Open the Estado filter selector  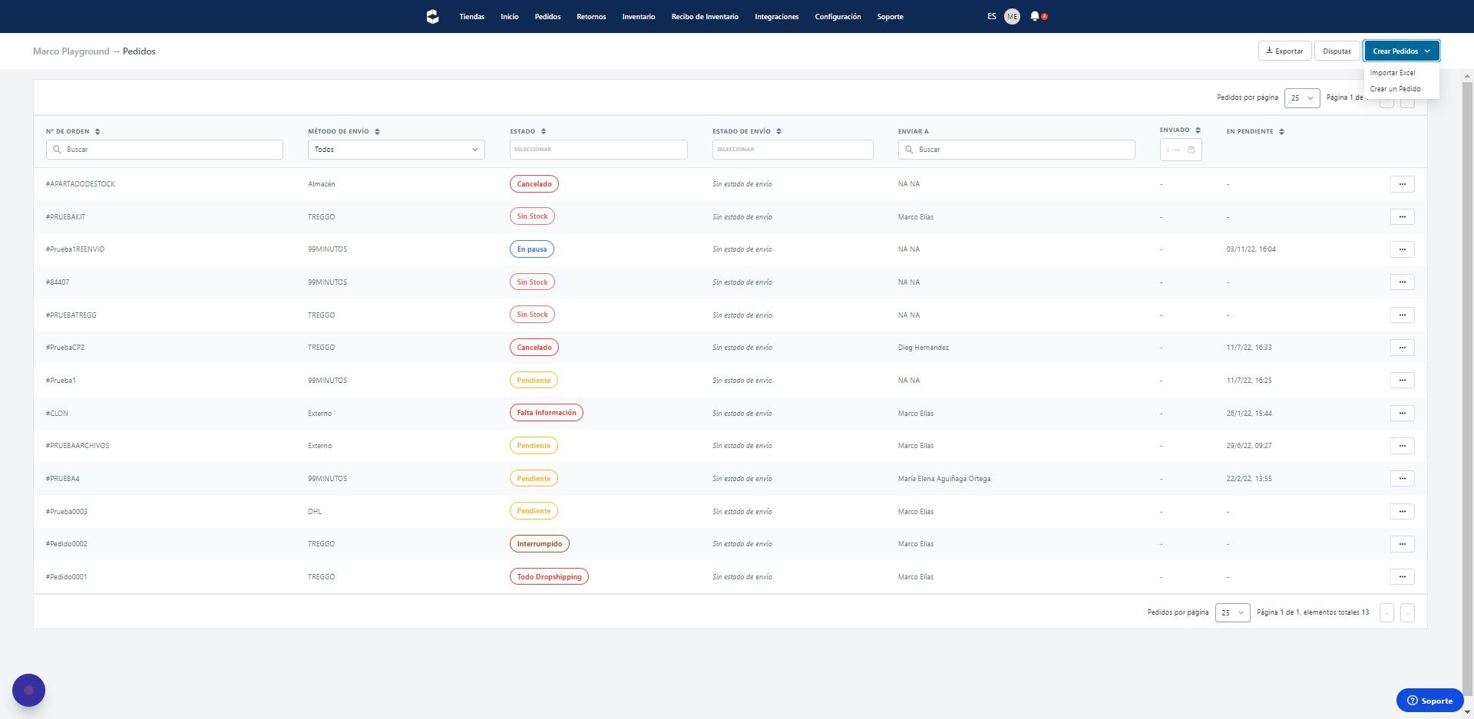598,150
